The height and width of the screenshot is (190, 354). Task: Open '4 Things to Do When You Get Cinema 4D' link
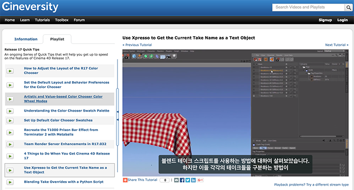coord(67,156)
